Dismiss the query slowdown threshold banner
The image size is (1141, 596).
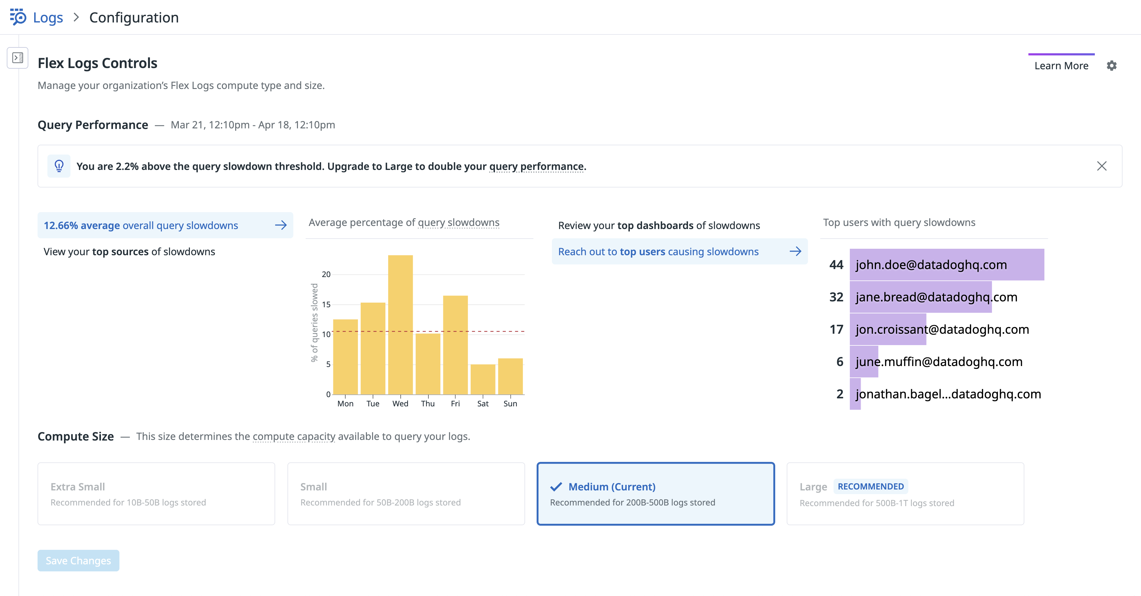[1102, 166]
